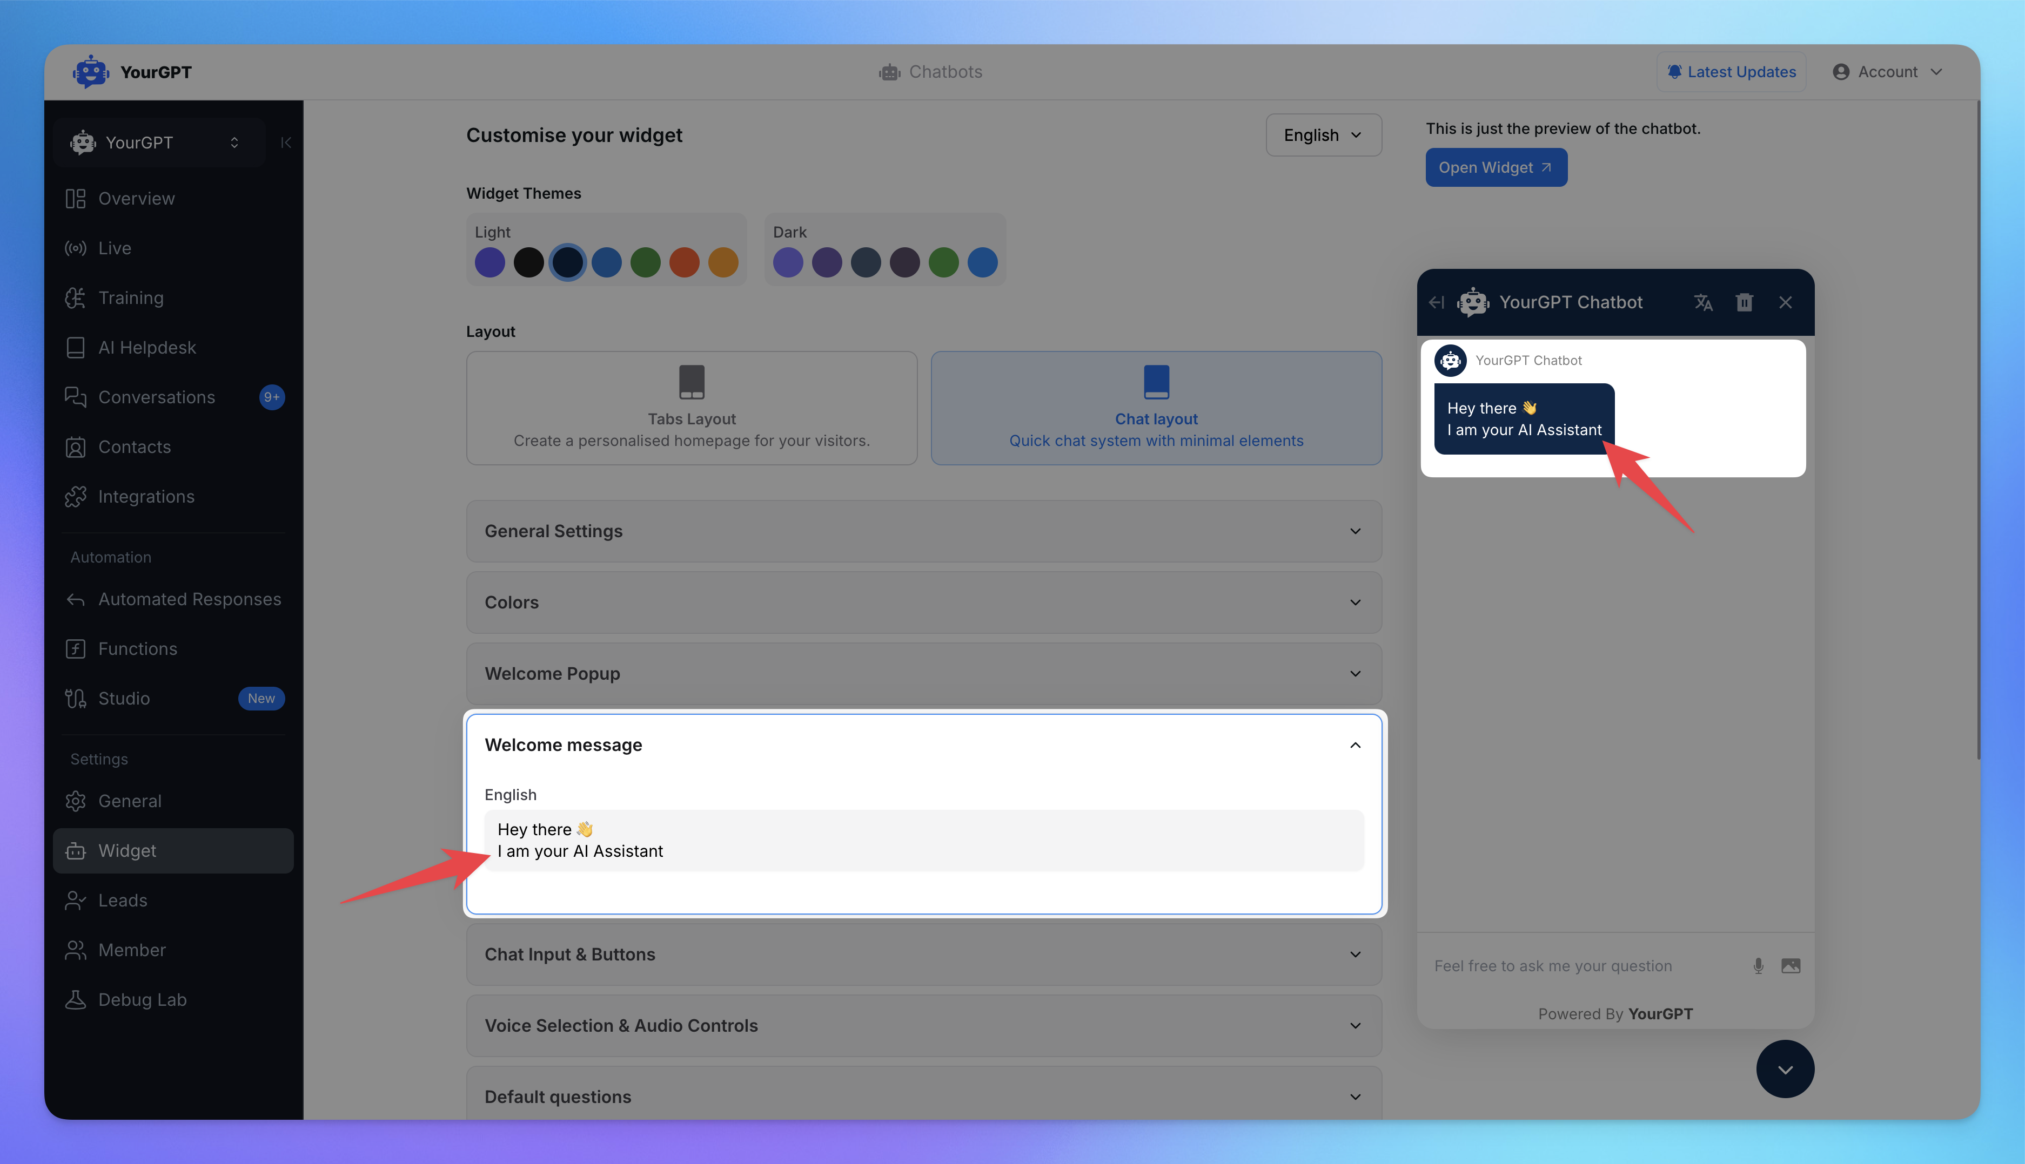The height and width of the screenshot is (1164, 2025).
Task: Click the chatbot avatar in preview message
Action: [x=1450, y=361]
